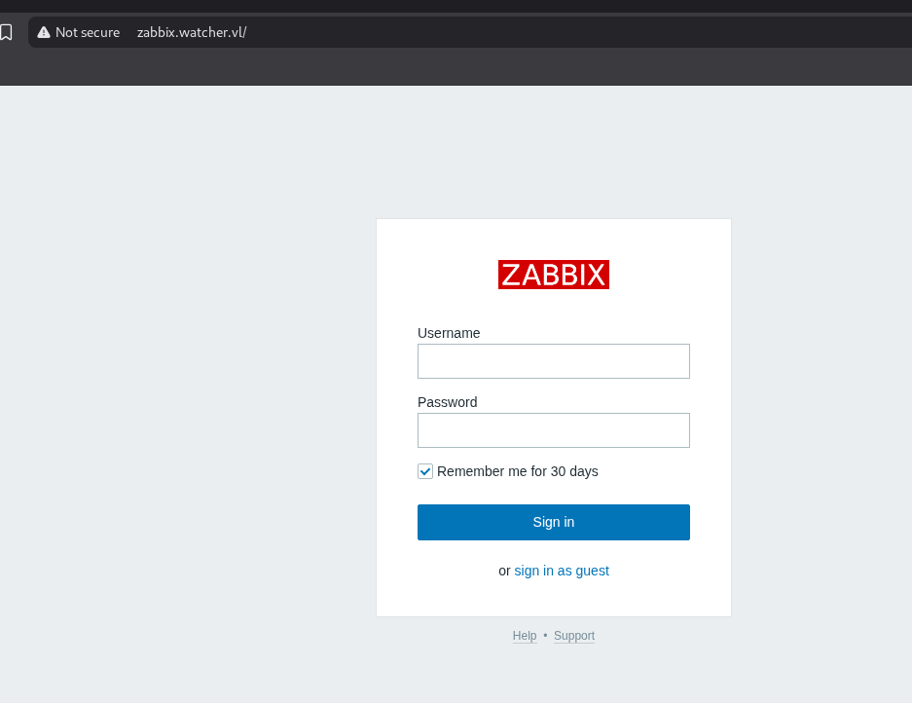Open the Support link
Image resolution: width=912 pixels, height=703 pixels.
(x=574, y=636)
